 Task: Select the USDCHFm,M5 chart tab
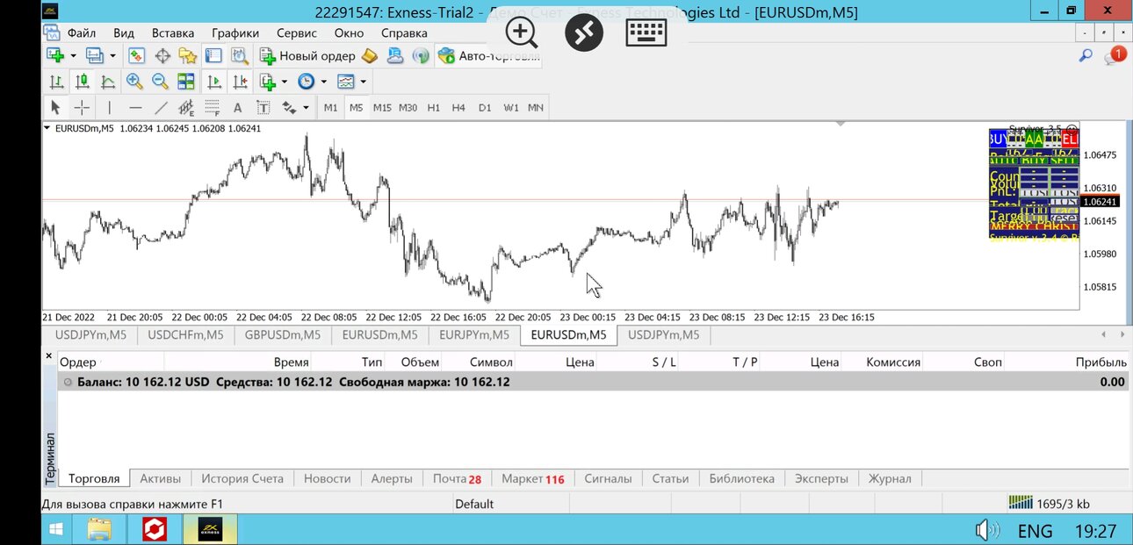[185, 334]
